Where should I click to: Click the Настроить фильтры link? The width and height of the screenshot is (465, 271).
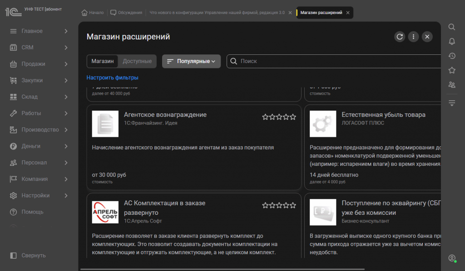point(112,77)
